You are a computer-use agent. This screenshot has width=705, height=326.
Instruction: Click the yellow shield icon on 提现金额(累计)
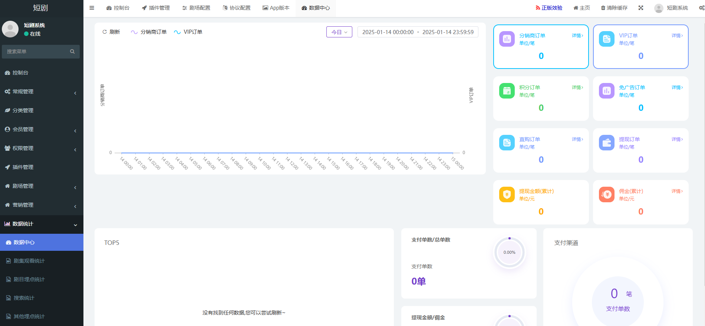507,194
